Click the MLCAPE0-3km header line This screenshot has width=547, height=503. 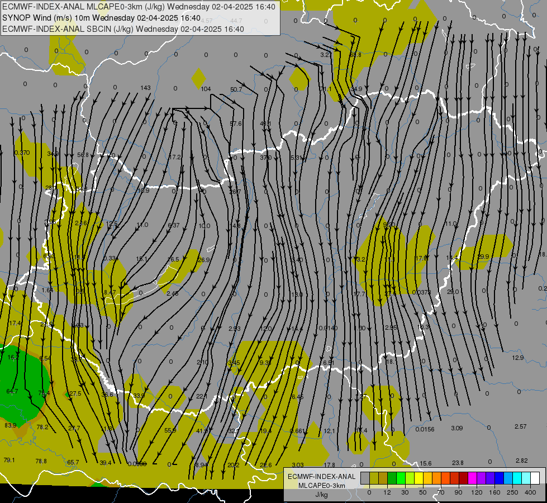(139, 7)
